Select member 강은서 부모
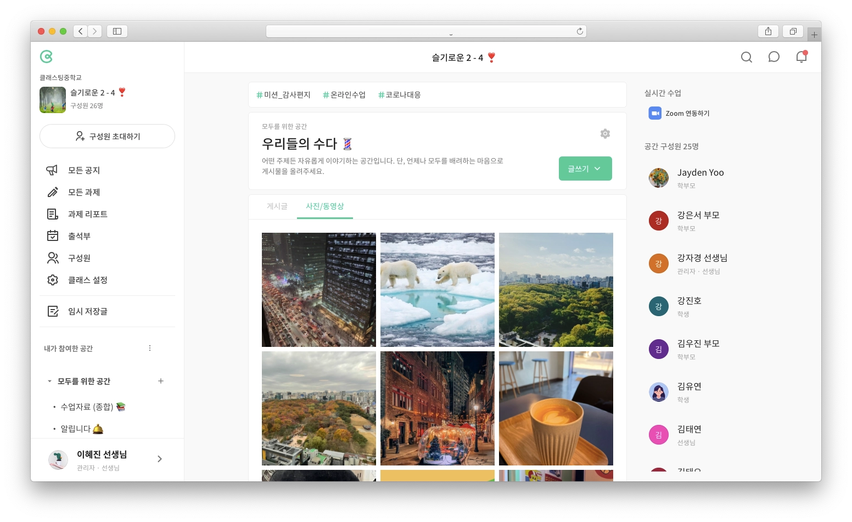This screenshot has height=522, width=852. pyautogui.click(x=698, y=215)
